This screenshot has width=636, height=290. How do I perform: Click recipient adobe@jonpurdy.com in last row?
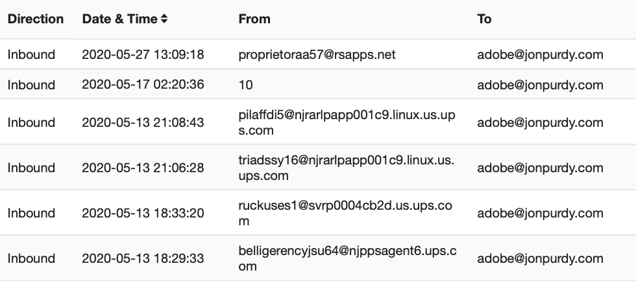click(540, 258)
